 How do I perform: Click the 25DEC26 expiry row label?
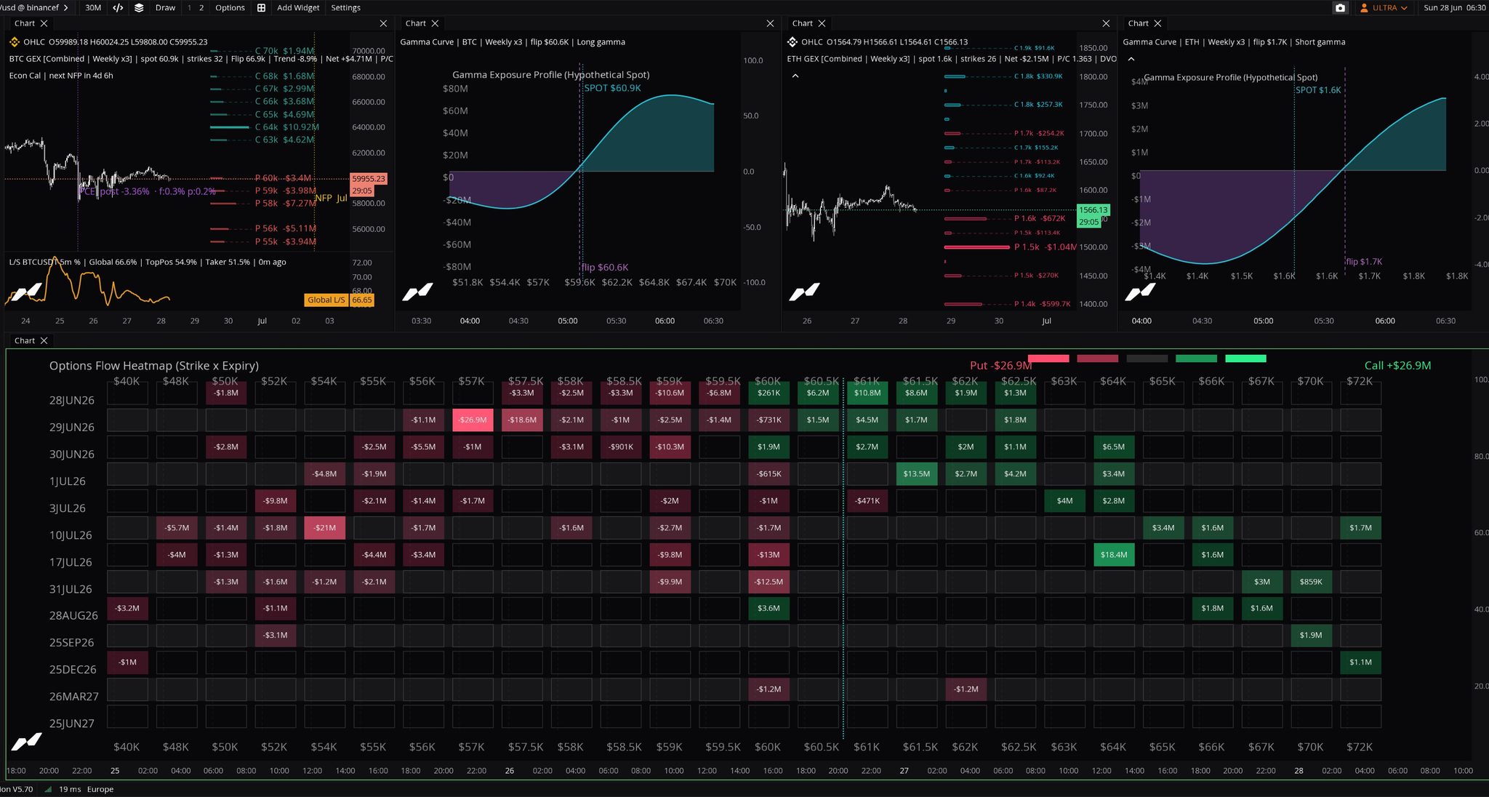point(73,669)
